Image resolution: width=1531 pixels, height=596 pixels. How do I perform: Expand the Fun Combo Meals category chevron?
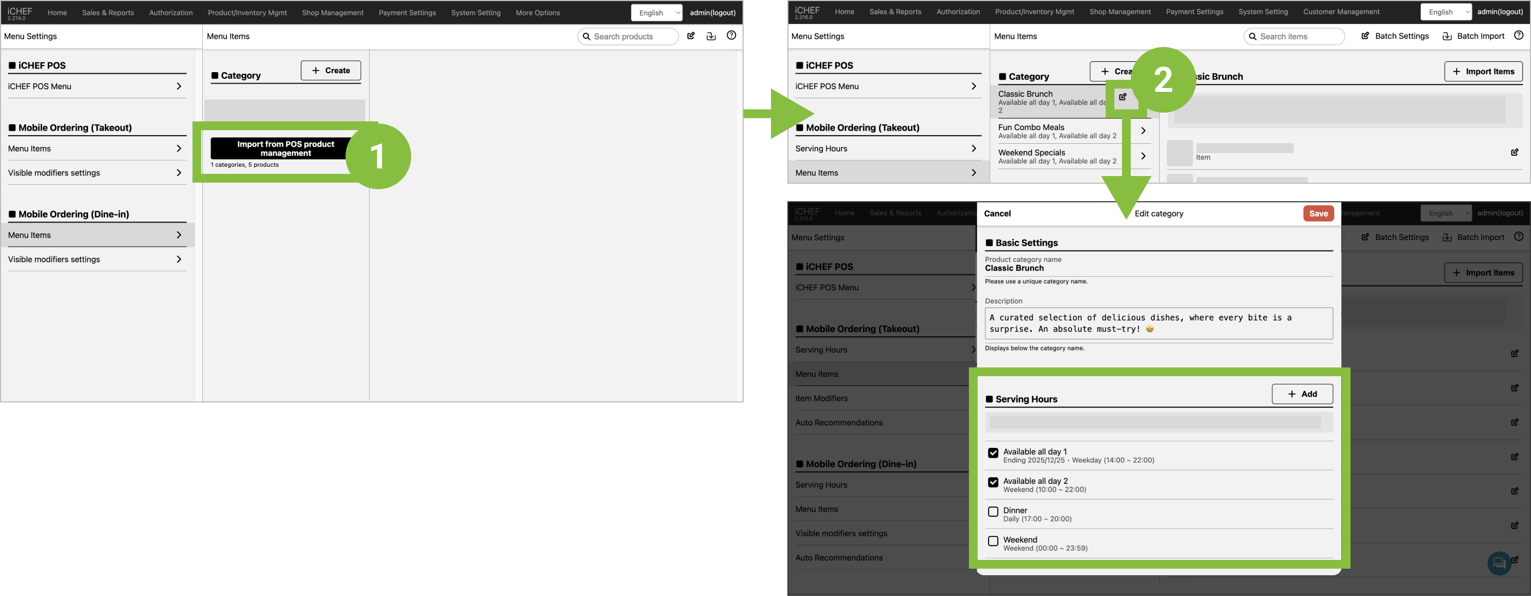pyautogui.click(x=1142, y=131)
